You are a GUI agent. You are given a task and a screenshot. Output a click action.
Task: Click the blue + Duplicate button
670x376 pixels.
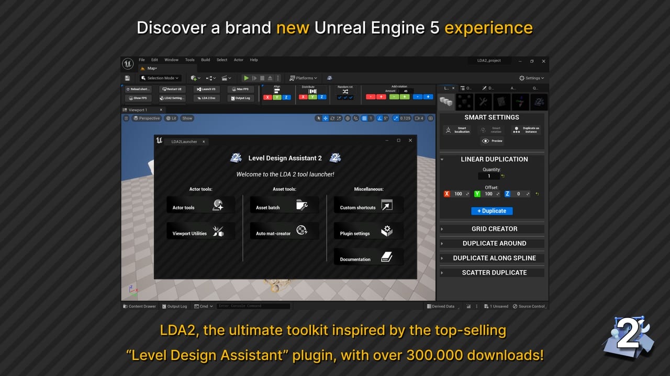(492, 211)
